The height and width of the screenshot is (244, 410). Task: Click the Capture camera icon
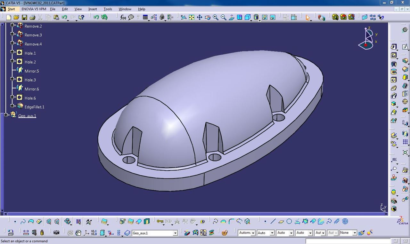tap(56, 233)
